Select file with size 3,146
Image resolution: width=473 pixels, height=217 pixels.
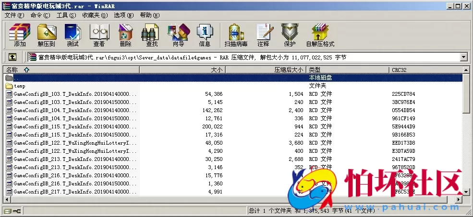232,167
